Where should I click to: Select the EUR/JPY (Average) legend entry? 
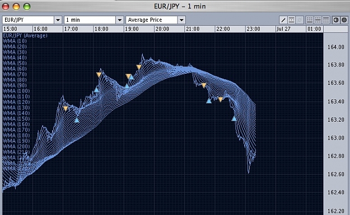(x=25, y=36)
